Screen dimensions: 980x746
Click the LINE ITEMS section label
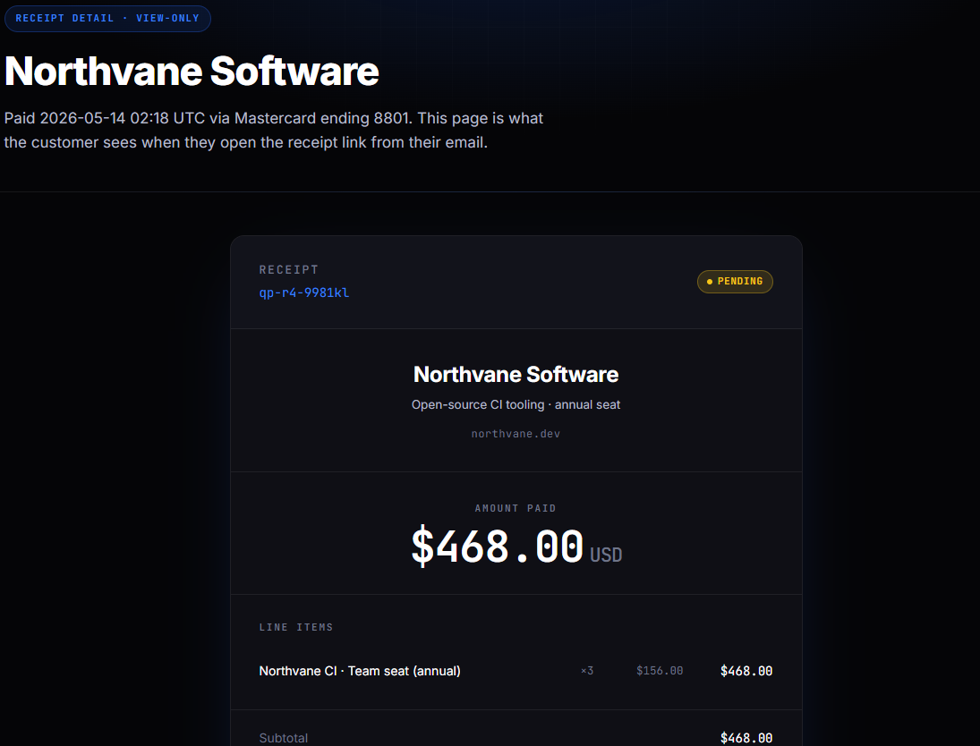click(296, 627)
